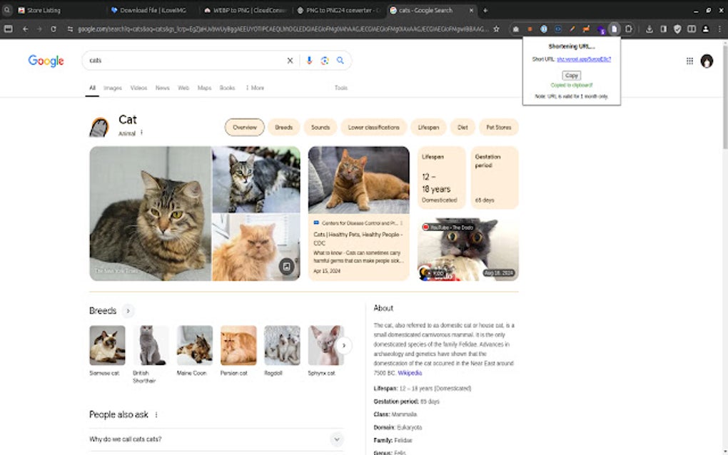
Task: Select the Siamese cat breed thumbnail
Action: [x=107, y=344]
